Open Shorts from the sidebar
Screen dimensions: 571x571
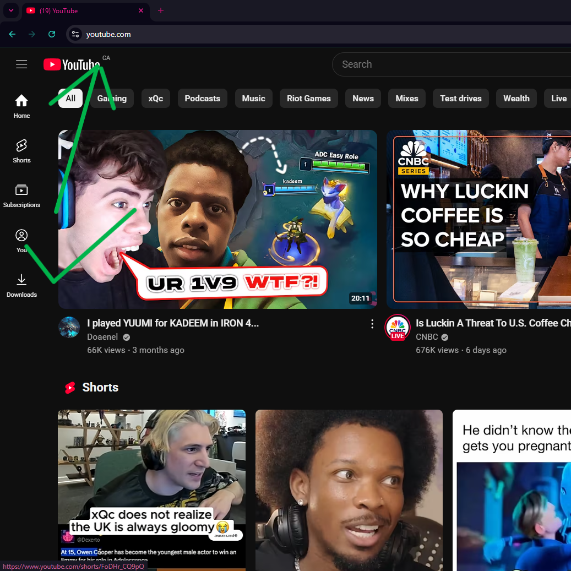21,151
